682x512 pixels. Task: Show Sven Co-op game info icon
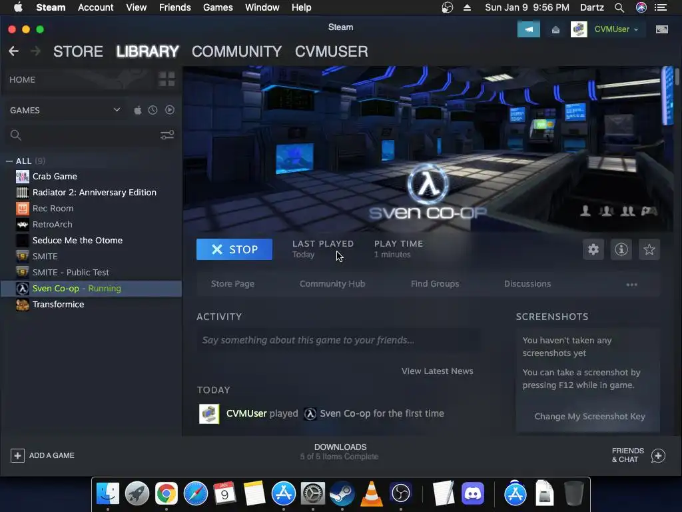coord(621,249)
